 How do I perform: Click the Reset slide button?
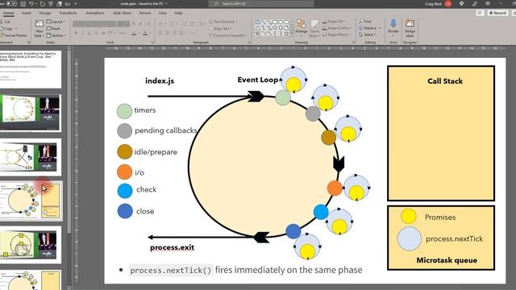point(53,29)
